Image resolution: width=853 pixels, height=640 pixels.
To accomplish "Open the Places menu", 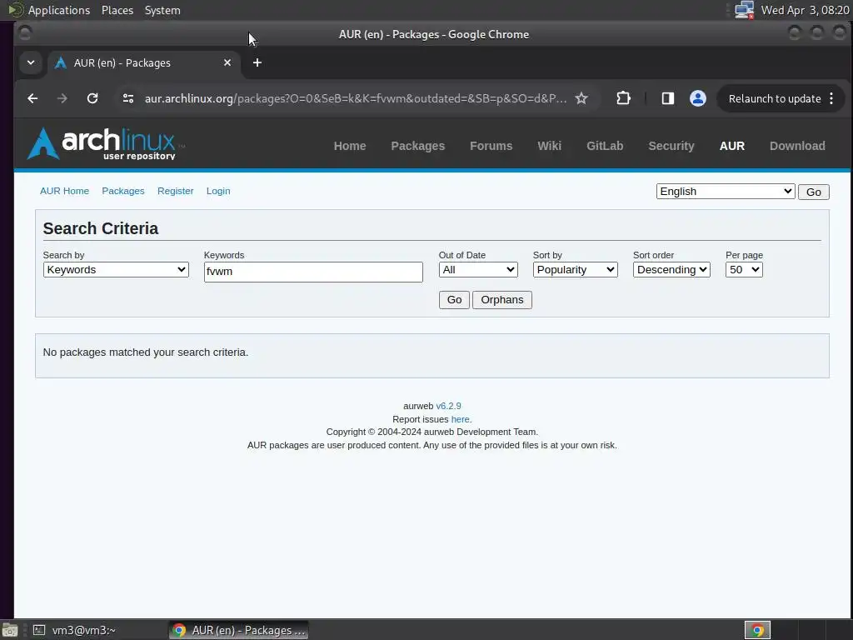I will [117, 10].
